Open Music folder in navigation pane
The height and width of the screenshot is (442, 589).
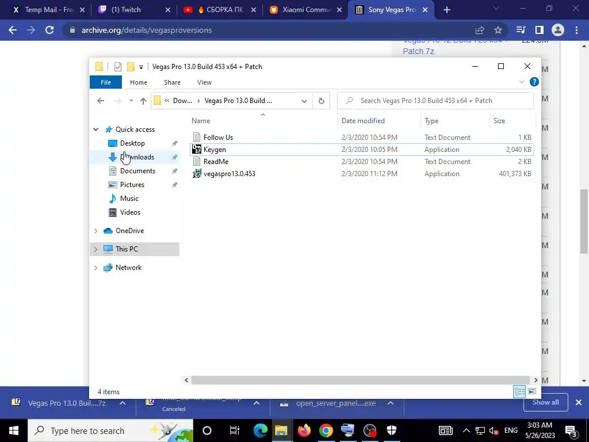coord(129,199)
